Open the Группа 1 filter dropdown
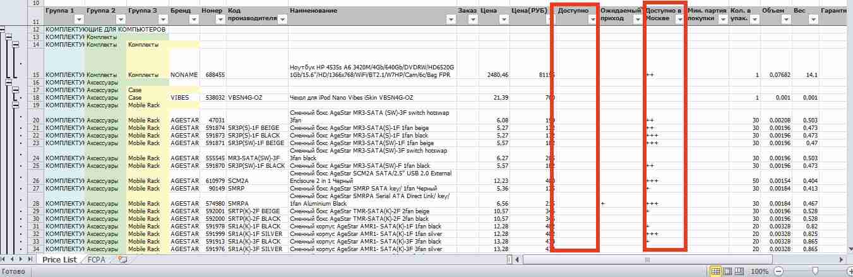853x277 pixels. [79, 20]
